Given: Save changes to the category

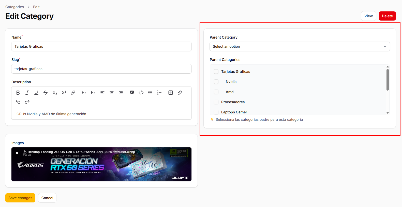Looking at the screenshot, I should pyautogui.click(x=20, y=198).
